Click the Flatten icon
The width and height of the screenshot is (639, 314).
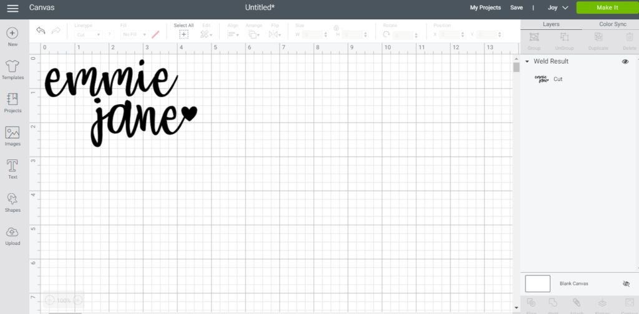point(602,303)
